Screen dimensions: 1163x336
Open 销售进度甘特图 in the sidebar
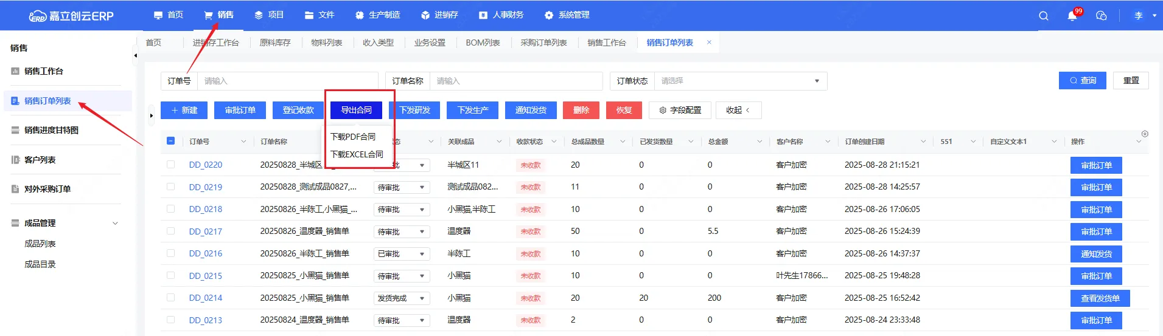coord(51,130)
